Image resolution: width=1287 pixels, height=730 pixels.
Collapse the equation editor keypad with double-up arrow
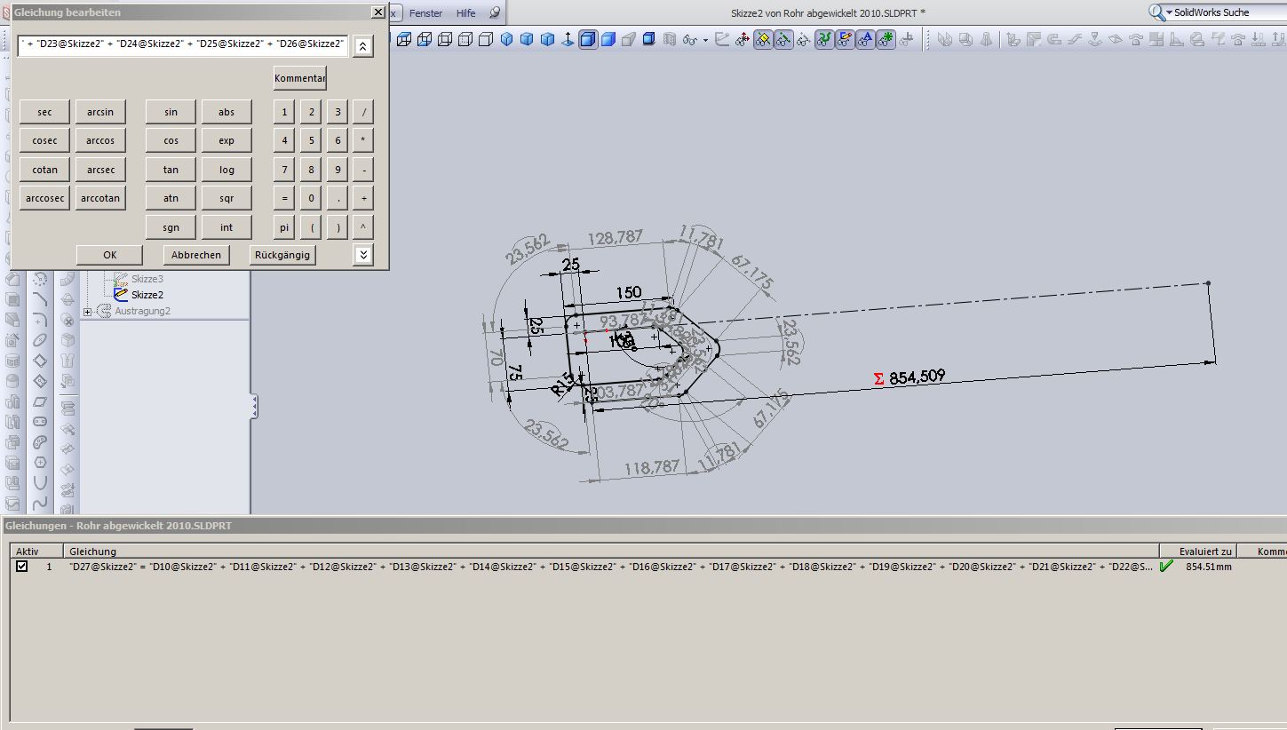click(362, 46)
